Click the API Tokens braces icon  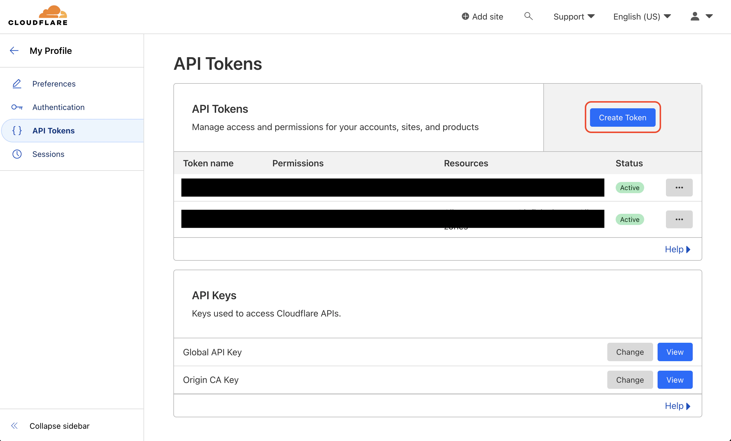[17, 131]
